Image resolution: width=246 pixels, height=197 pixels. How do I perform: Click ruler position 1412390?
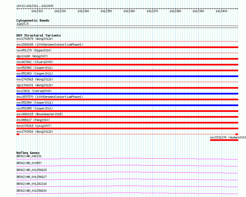(x=198, y=11)
